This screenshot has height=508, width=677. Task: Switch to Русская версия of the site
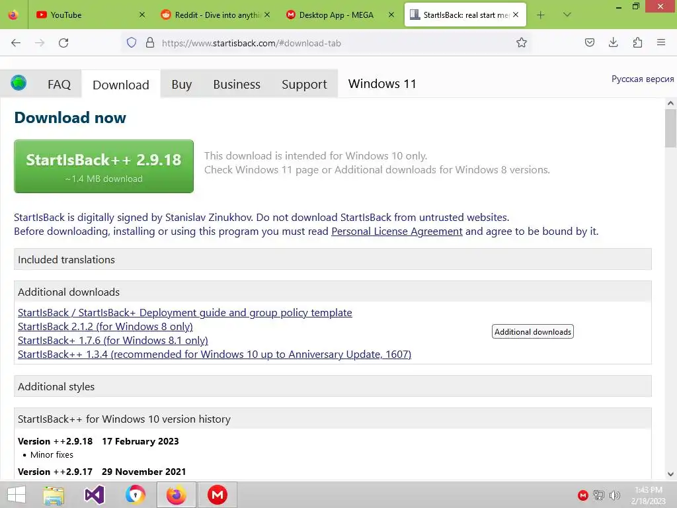(643, 79)
